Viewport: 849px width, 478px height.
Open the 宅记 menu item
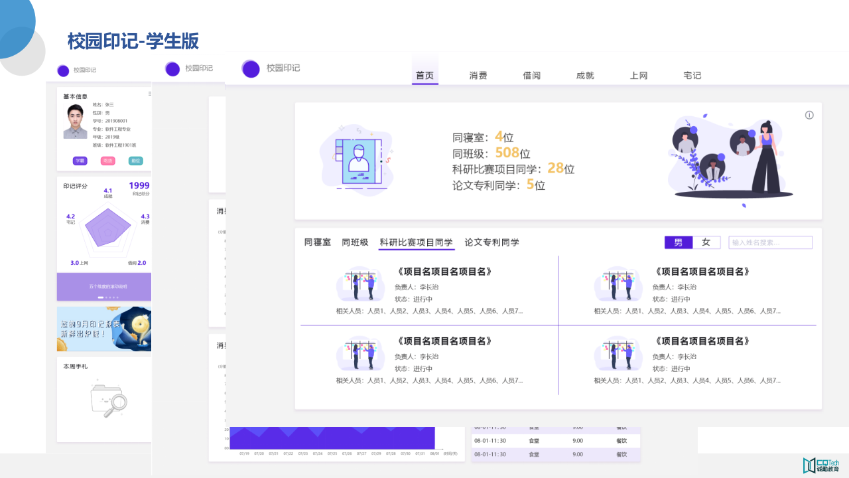[692, 75]
